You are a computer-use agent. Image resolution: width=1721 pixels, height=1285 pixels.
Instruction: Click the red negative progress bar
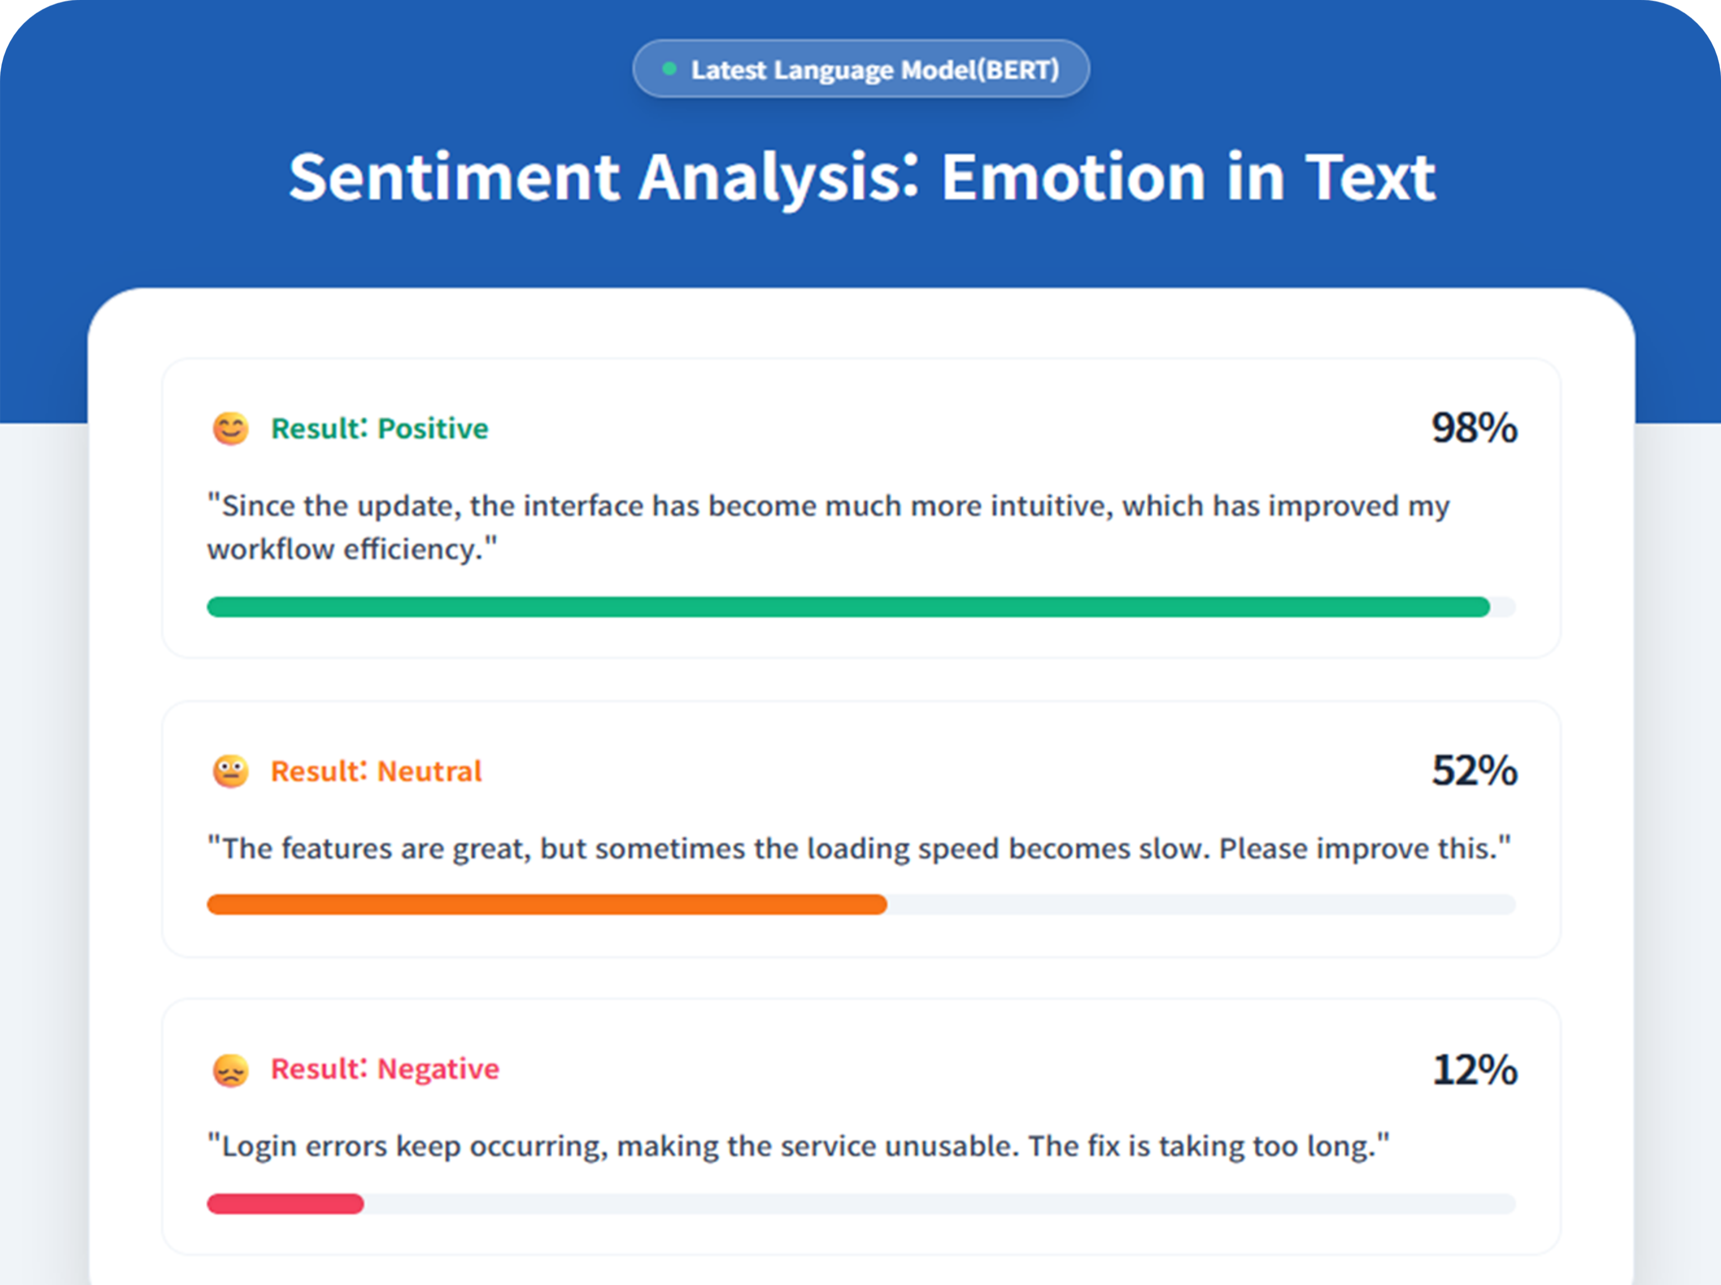pos(285,1204)
